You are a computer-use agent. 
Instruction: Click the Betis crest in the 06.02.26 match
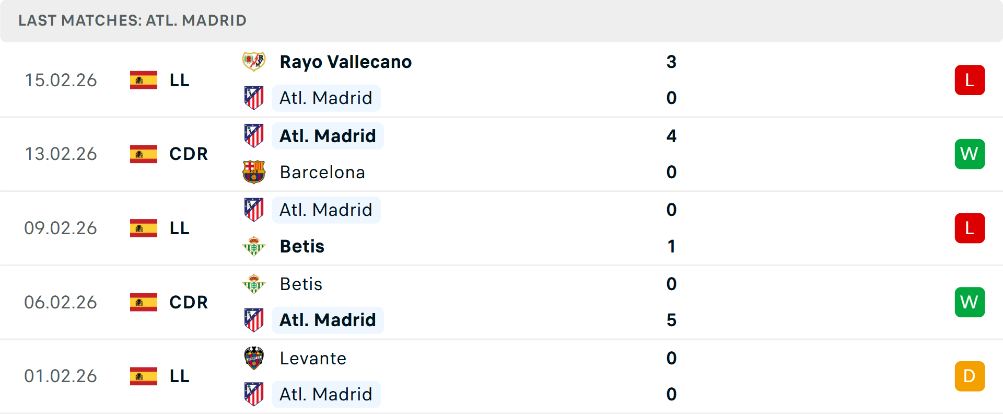pos(254,284)
